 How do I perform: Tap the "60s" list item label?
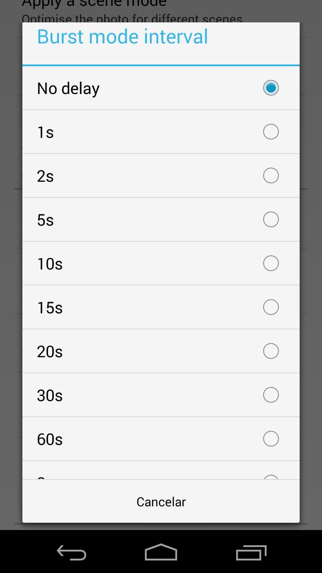[50, 440]
